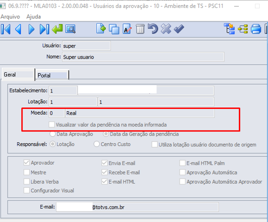Image resolution: width=268 pixels, height=222 pixels.
Task: Toggle the Recebe E-mail checkbox
Action: (104, 172)
